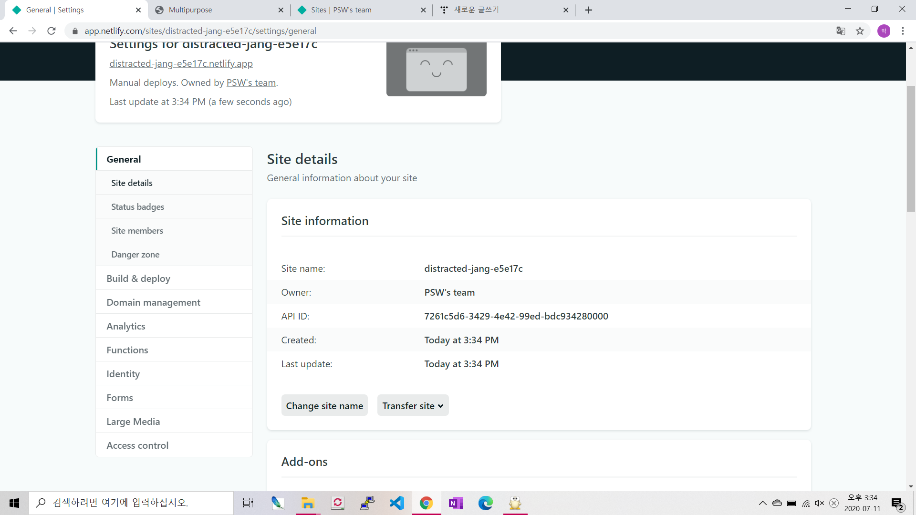916x515 pixels.
Task: Click the Change site name button
Action: pos(324,405)
